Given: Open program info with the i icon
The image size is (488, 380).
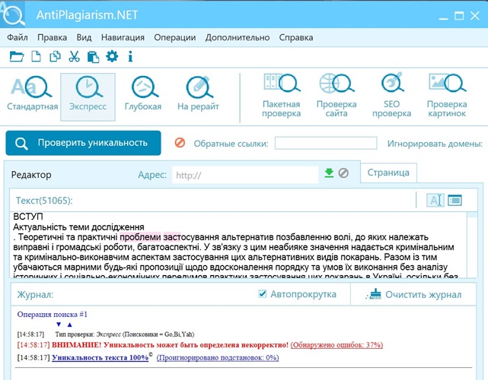Looking at the screenshot, I should [x=130, y=56].
